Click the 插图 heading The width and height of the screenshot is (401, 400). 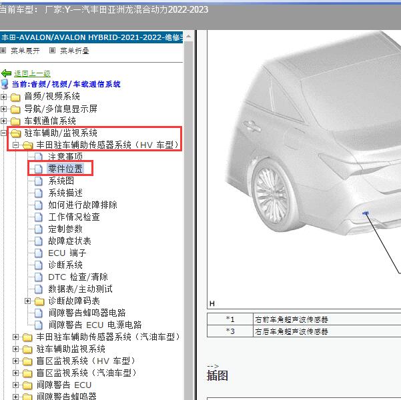217,375
